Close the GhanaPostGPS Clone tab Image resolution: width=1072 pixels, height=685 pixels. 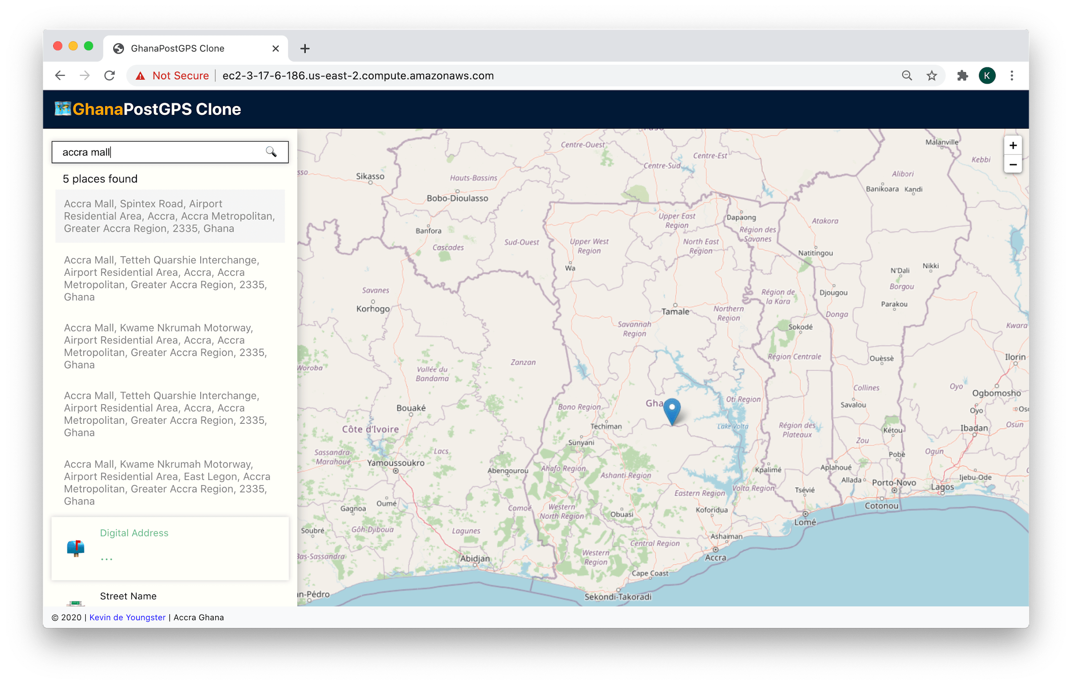coord(276,48)
